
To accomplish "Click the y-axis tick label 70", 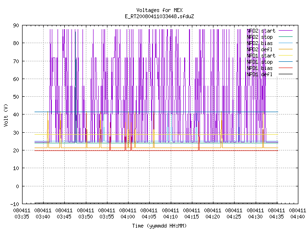I will tap(16, 61).
